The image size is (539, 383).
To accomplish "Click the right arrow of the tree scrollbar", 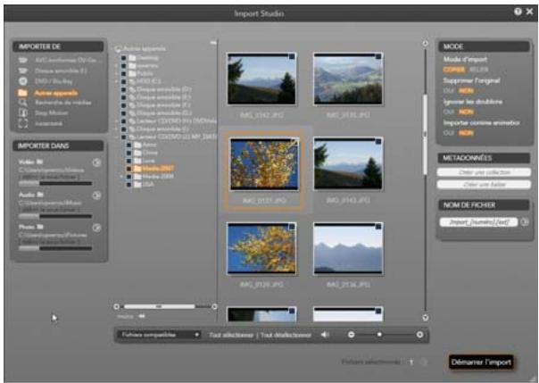I will point(214,306).
